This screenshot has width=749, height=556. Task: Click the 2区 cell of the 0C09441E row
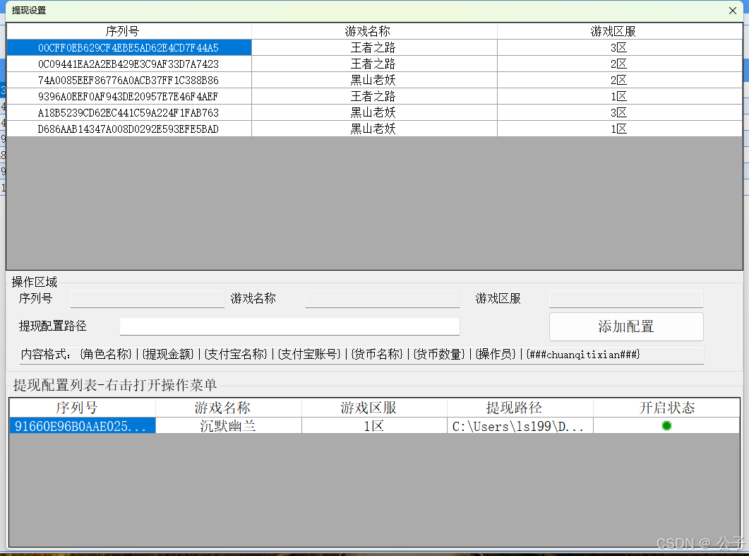pyautogui.click(x=620, y=64)
